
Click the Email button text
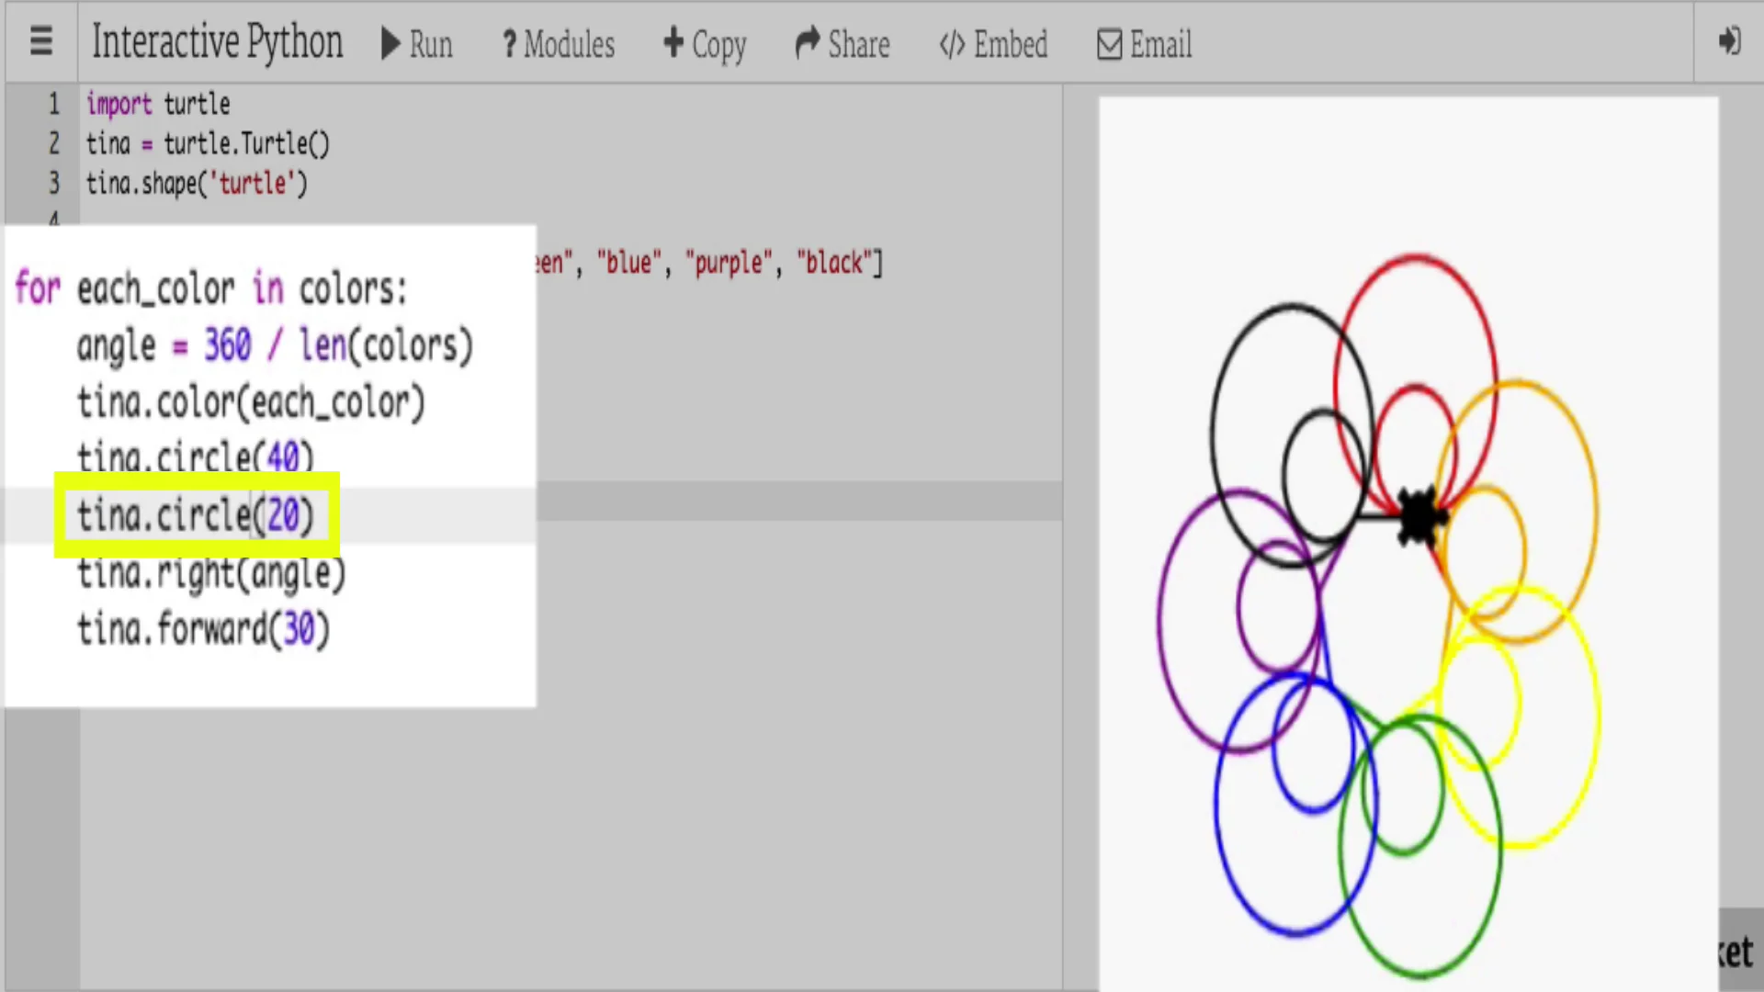tap(1160, 44)
